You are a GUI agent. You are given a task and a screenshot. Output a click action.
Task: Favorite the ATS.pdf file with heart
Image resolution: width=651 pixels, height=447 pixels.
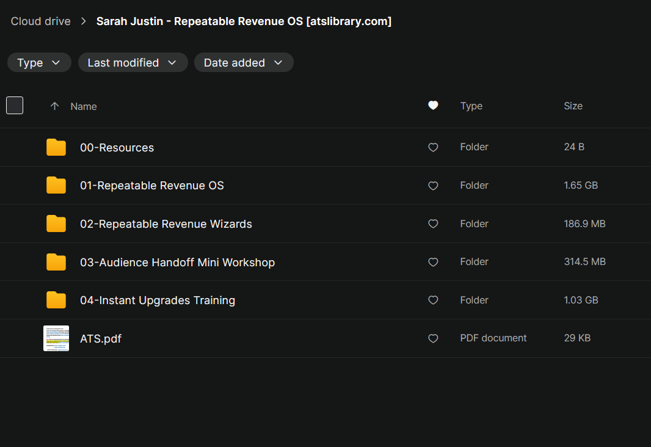pos(433,338)
